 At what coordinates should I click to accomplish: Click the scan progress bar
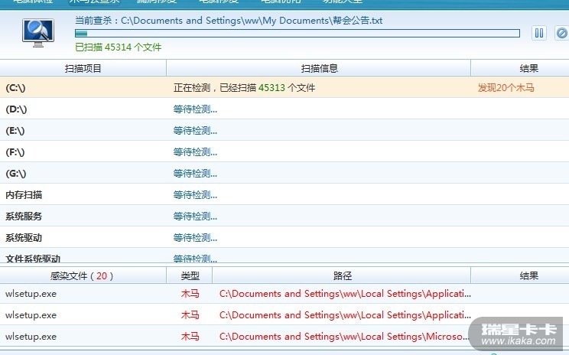(297, 33)
